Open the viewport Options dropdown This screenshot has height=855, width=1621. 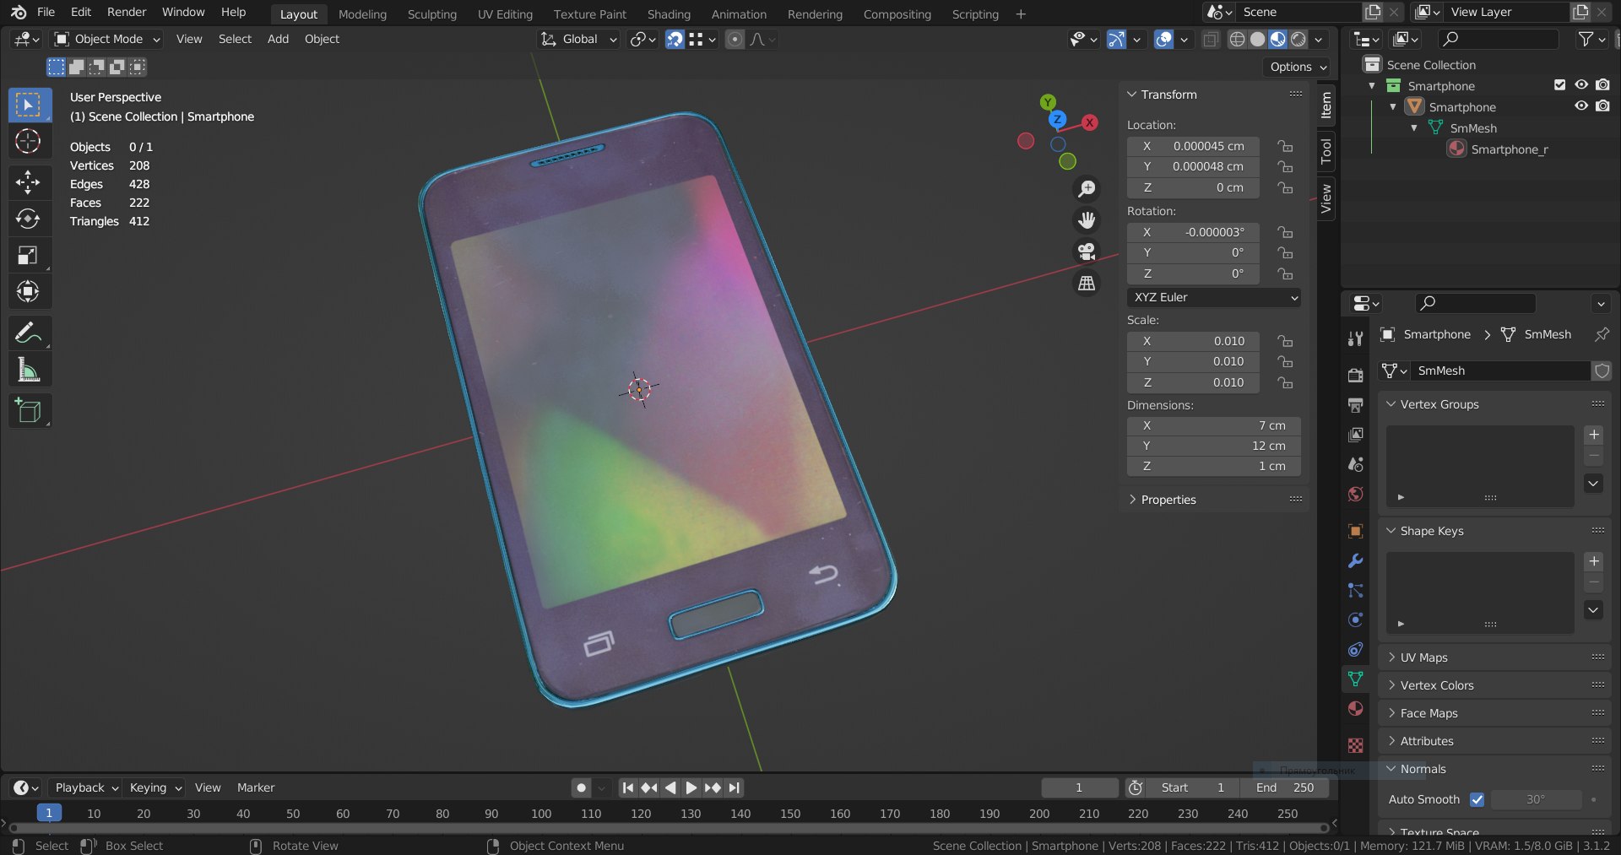point(1298,67)
